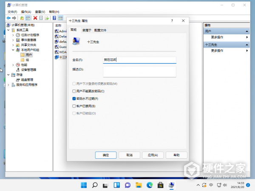Collapse 系统工具 tree node
The height and width of the screenshot is (191, 255).
coord(8,30)
